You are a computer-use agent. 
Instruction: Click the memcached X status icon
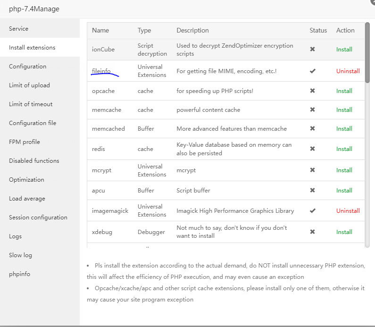[x=312, y=128]
